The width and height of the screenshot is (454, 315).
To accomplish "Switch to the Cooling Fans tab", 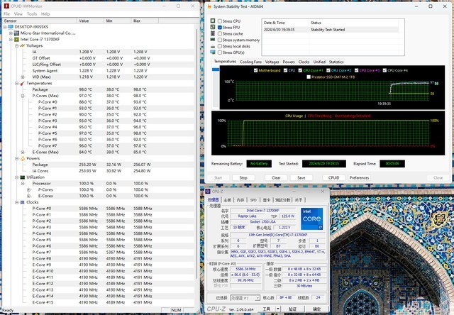I will point(250,62).
